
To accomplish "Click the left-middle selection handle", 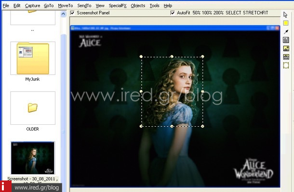I will pos(141,91).
